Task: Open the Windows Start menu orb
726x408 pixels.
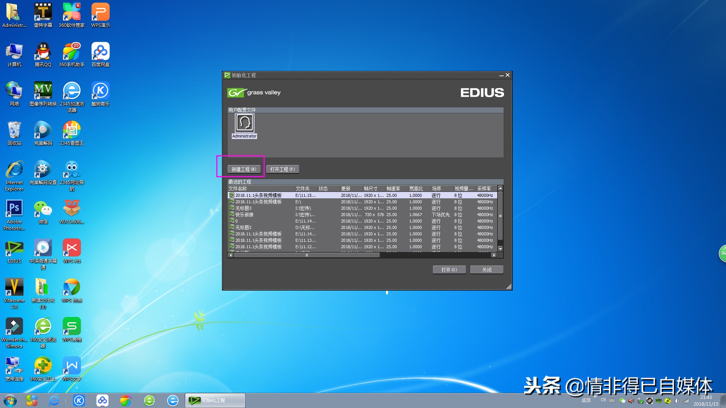Action: (10, 400)
